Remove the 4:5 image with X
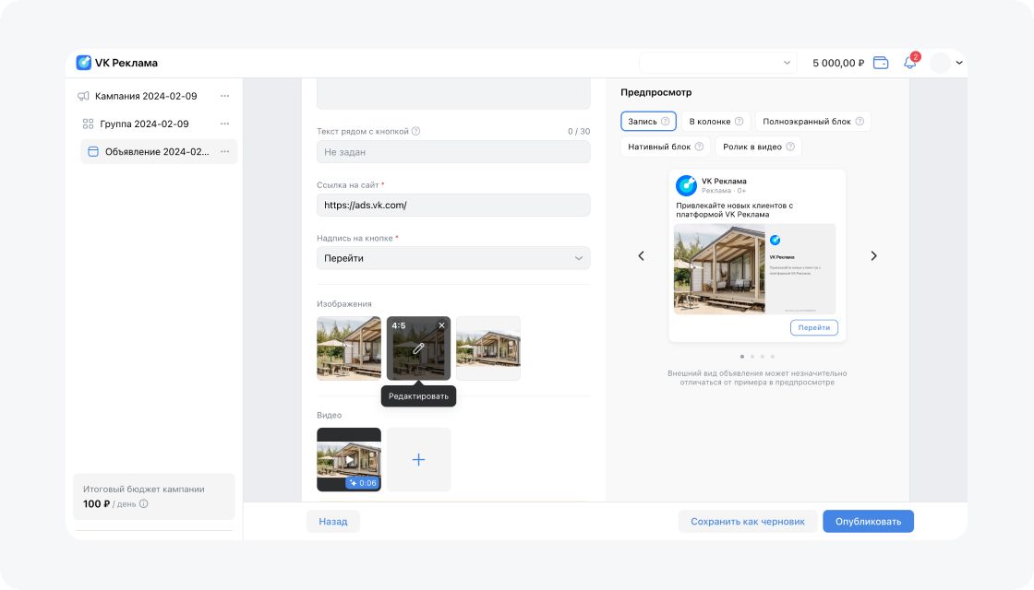Viewport: 1034px width, 590px height. [441, 325]
